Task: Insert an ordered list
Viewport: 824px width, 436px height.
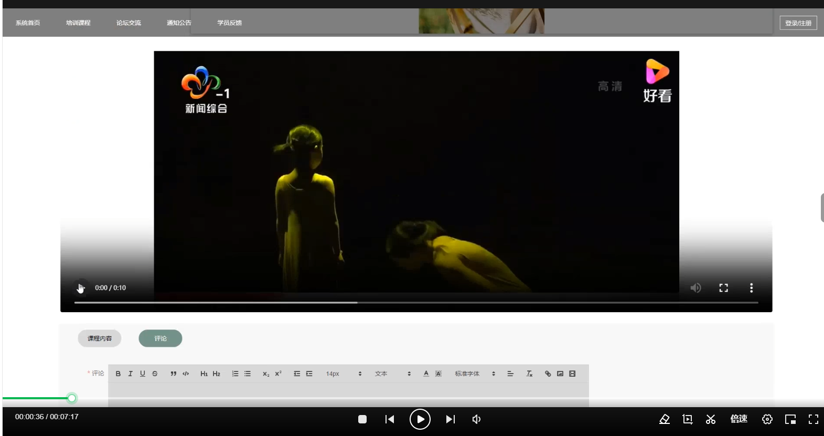Action: (235, 374)
